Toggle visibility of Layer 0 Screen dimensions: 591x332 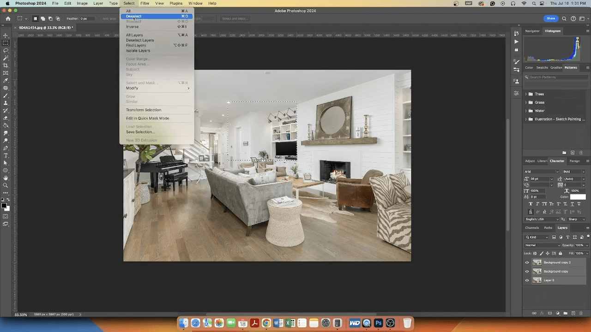pos(527,280)
